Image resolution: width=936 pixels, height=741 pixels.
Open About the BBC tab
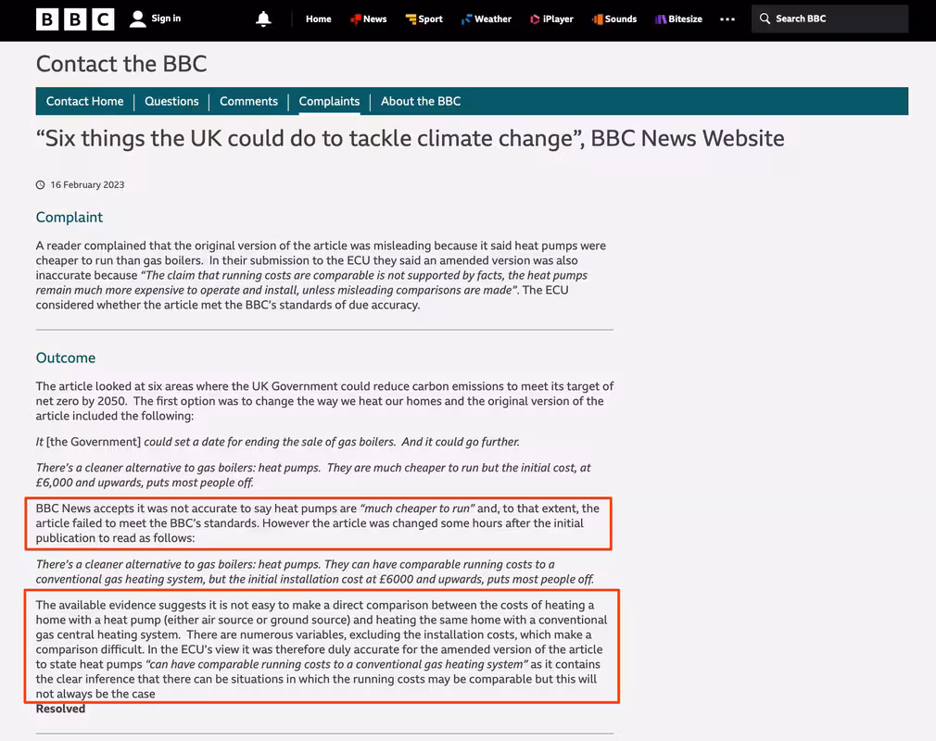pyautogui.click(x=421, y=102)
